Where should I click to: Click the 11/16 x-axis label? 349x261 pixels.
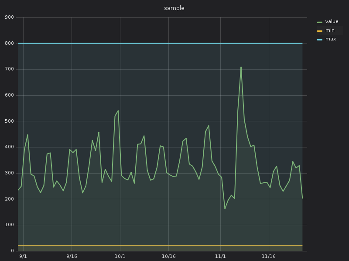[269, 256]
